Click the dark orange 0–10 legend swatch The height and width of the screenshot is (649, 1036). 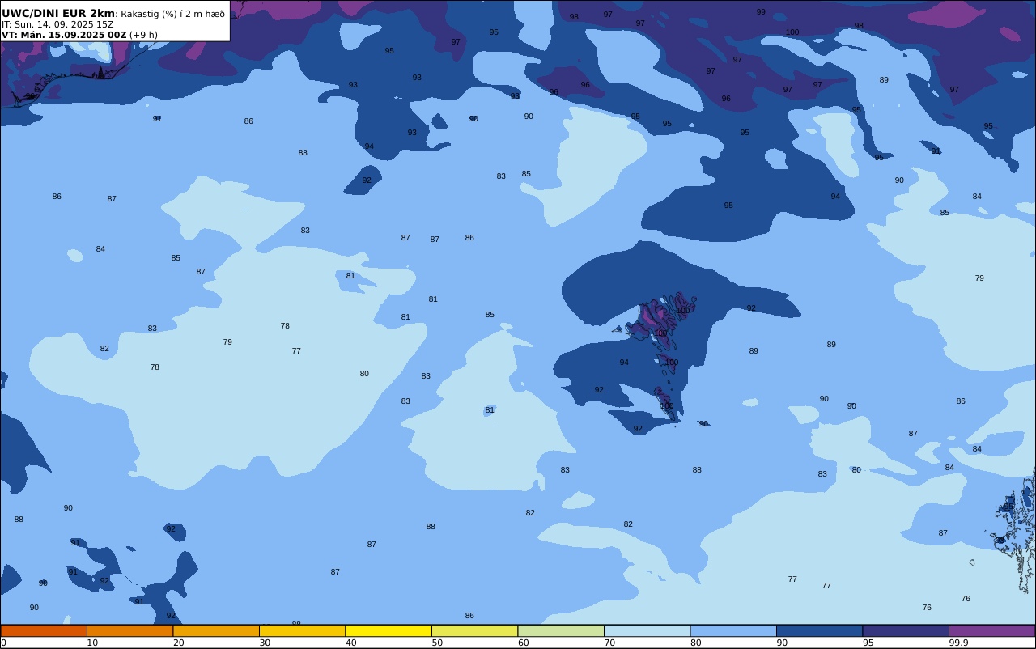coord(44,630)
